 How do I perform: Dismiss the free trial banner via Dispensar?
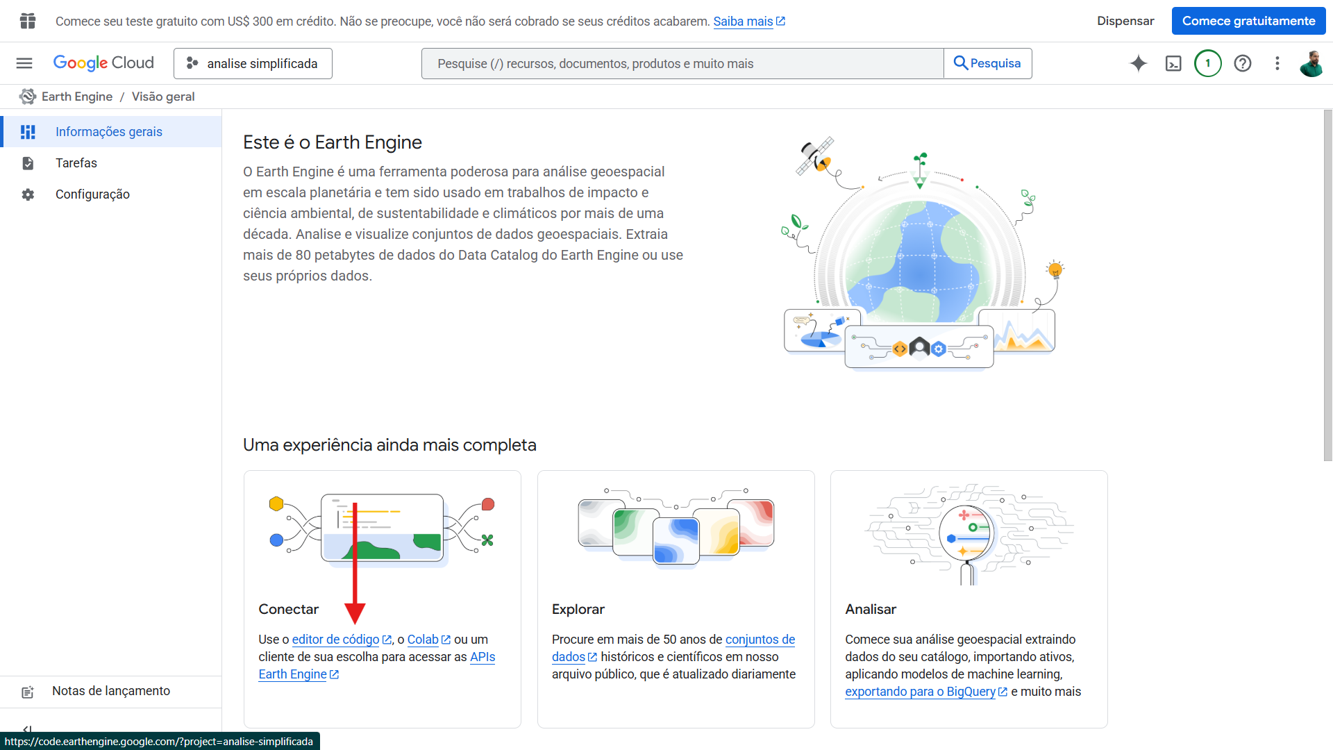(1125, 20)
